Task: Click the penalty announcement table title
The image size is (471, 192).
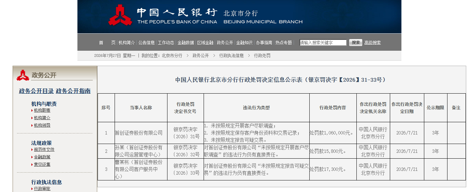Action: tap(281, 80)
